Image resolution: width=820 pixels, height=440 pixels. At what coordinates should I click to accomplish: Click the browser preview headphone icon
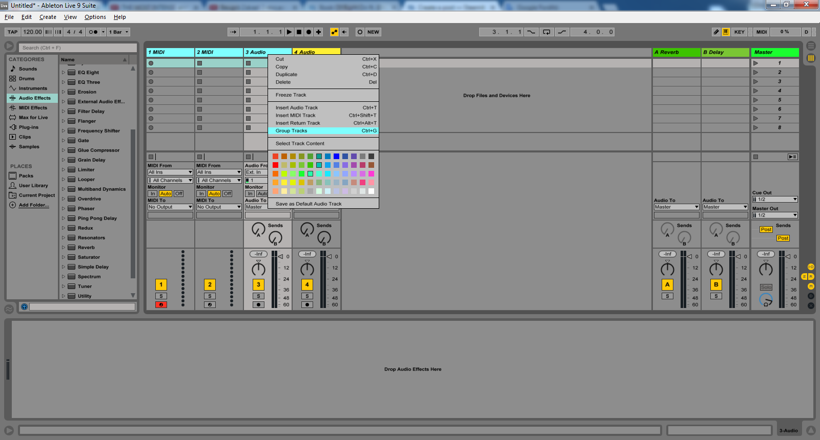[x=24, y=306]
